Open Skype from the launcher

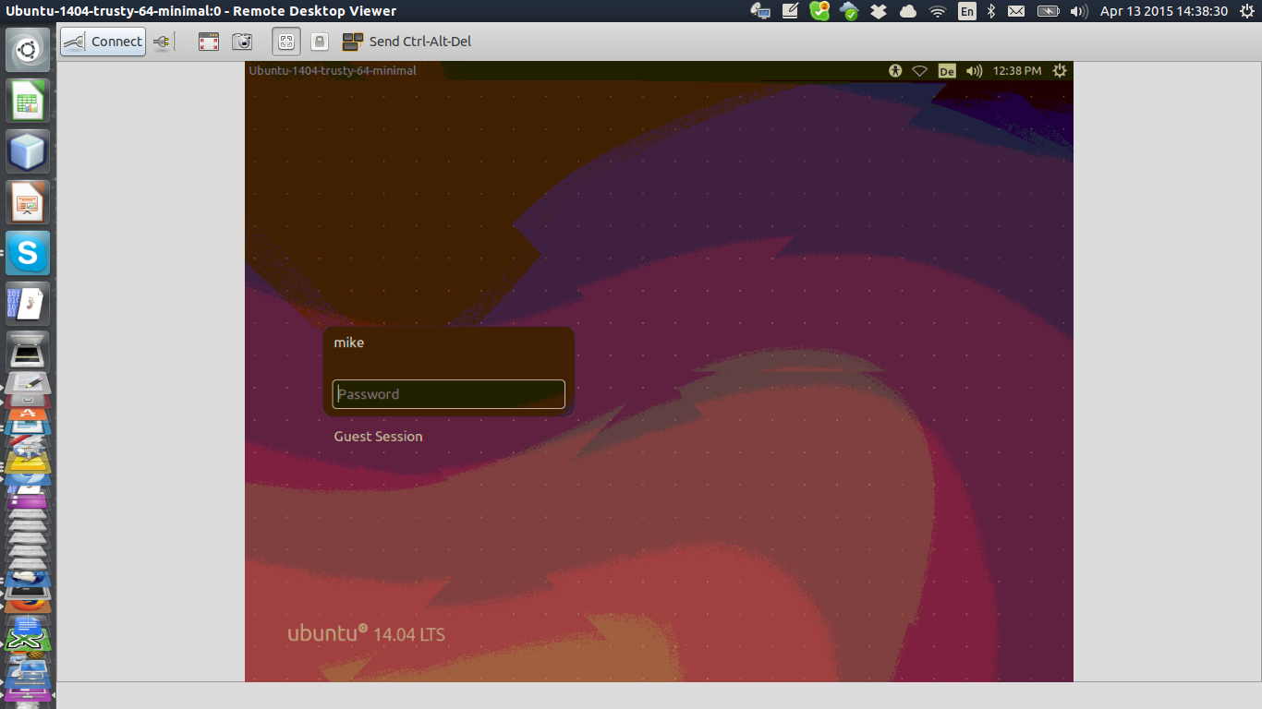coord(28,252)
